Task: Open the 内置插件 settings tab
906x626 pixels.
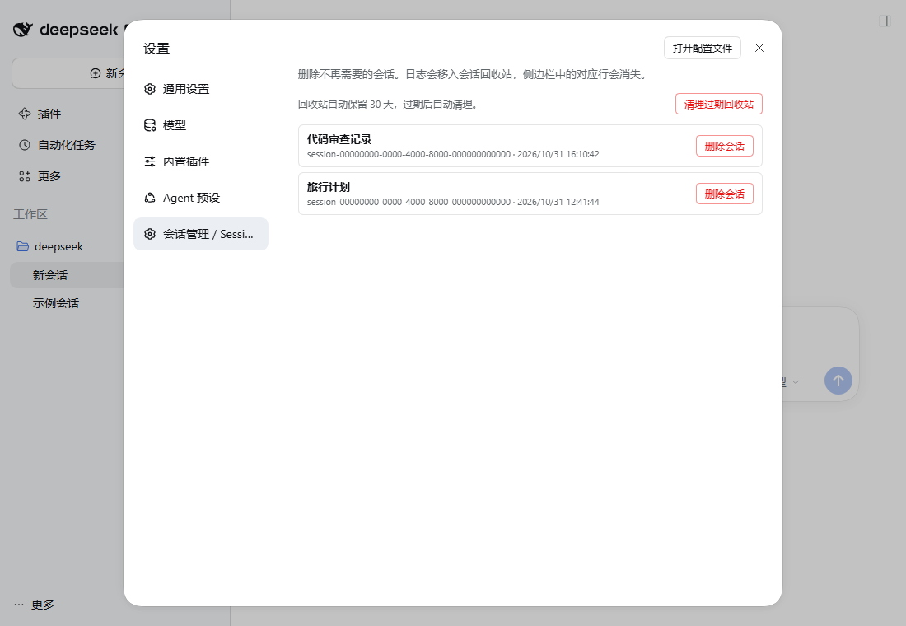Action: [x=200, y=161]
